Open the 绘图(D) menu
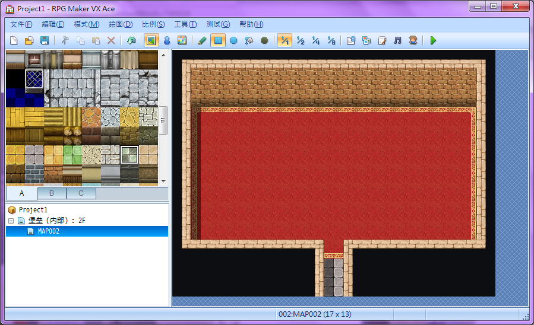The height and width of the screenshot is (325, 534). 121,24
